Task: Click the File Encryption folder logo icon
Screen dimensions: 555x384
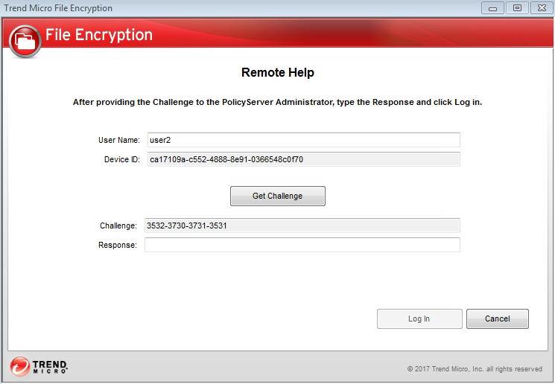Action: pyautogui.click(x=25, y=39)
